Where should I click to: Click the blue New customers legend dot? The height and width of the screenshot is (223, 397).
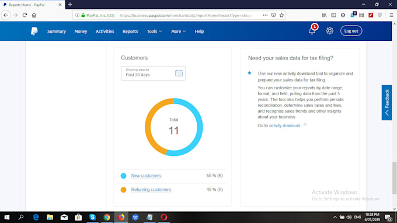(123, 176)
